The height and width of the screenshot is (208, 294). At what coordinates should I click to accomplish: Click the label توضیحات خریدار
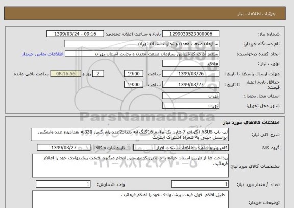264,203
